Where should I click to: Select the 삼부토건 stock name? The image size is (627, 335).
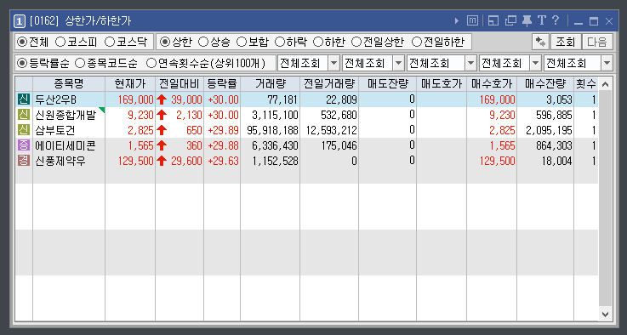55,130
